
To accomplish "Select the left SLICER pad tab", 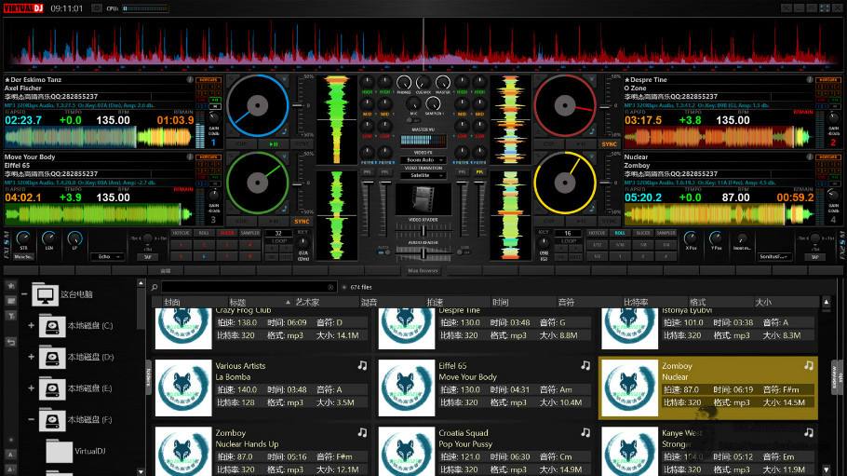I will pos(227,233).
